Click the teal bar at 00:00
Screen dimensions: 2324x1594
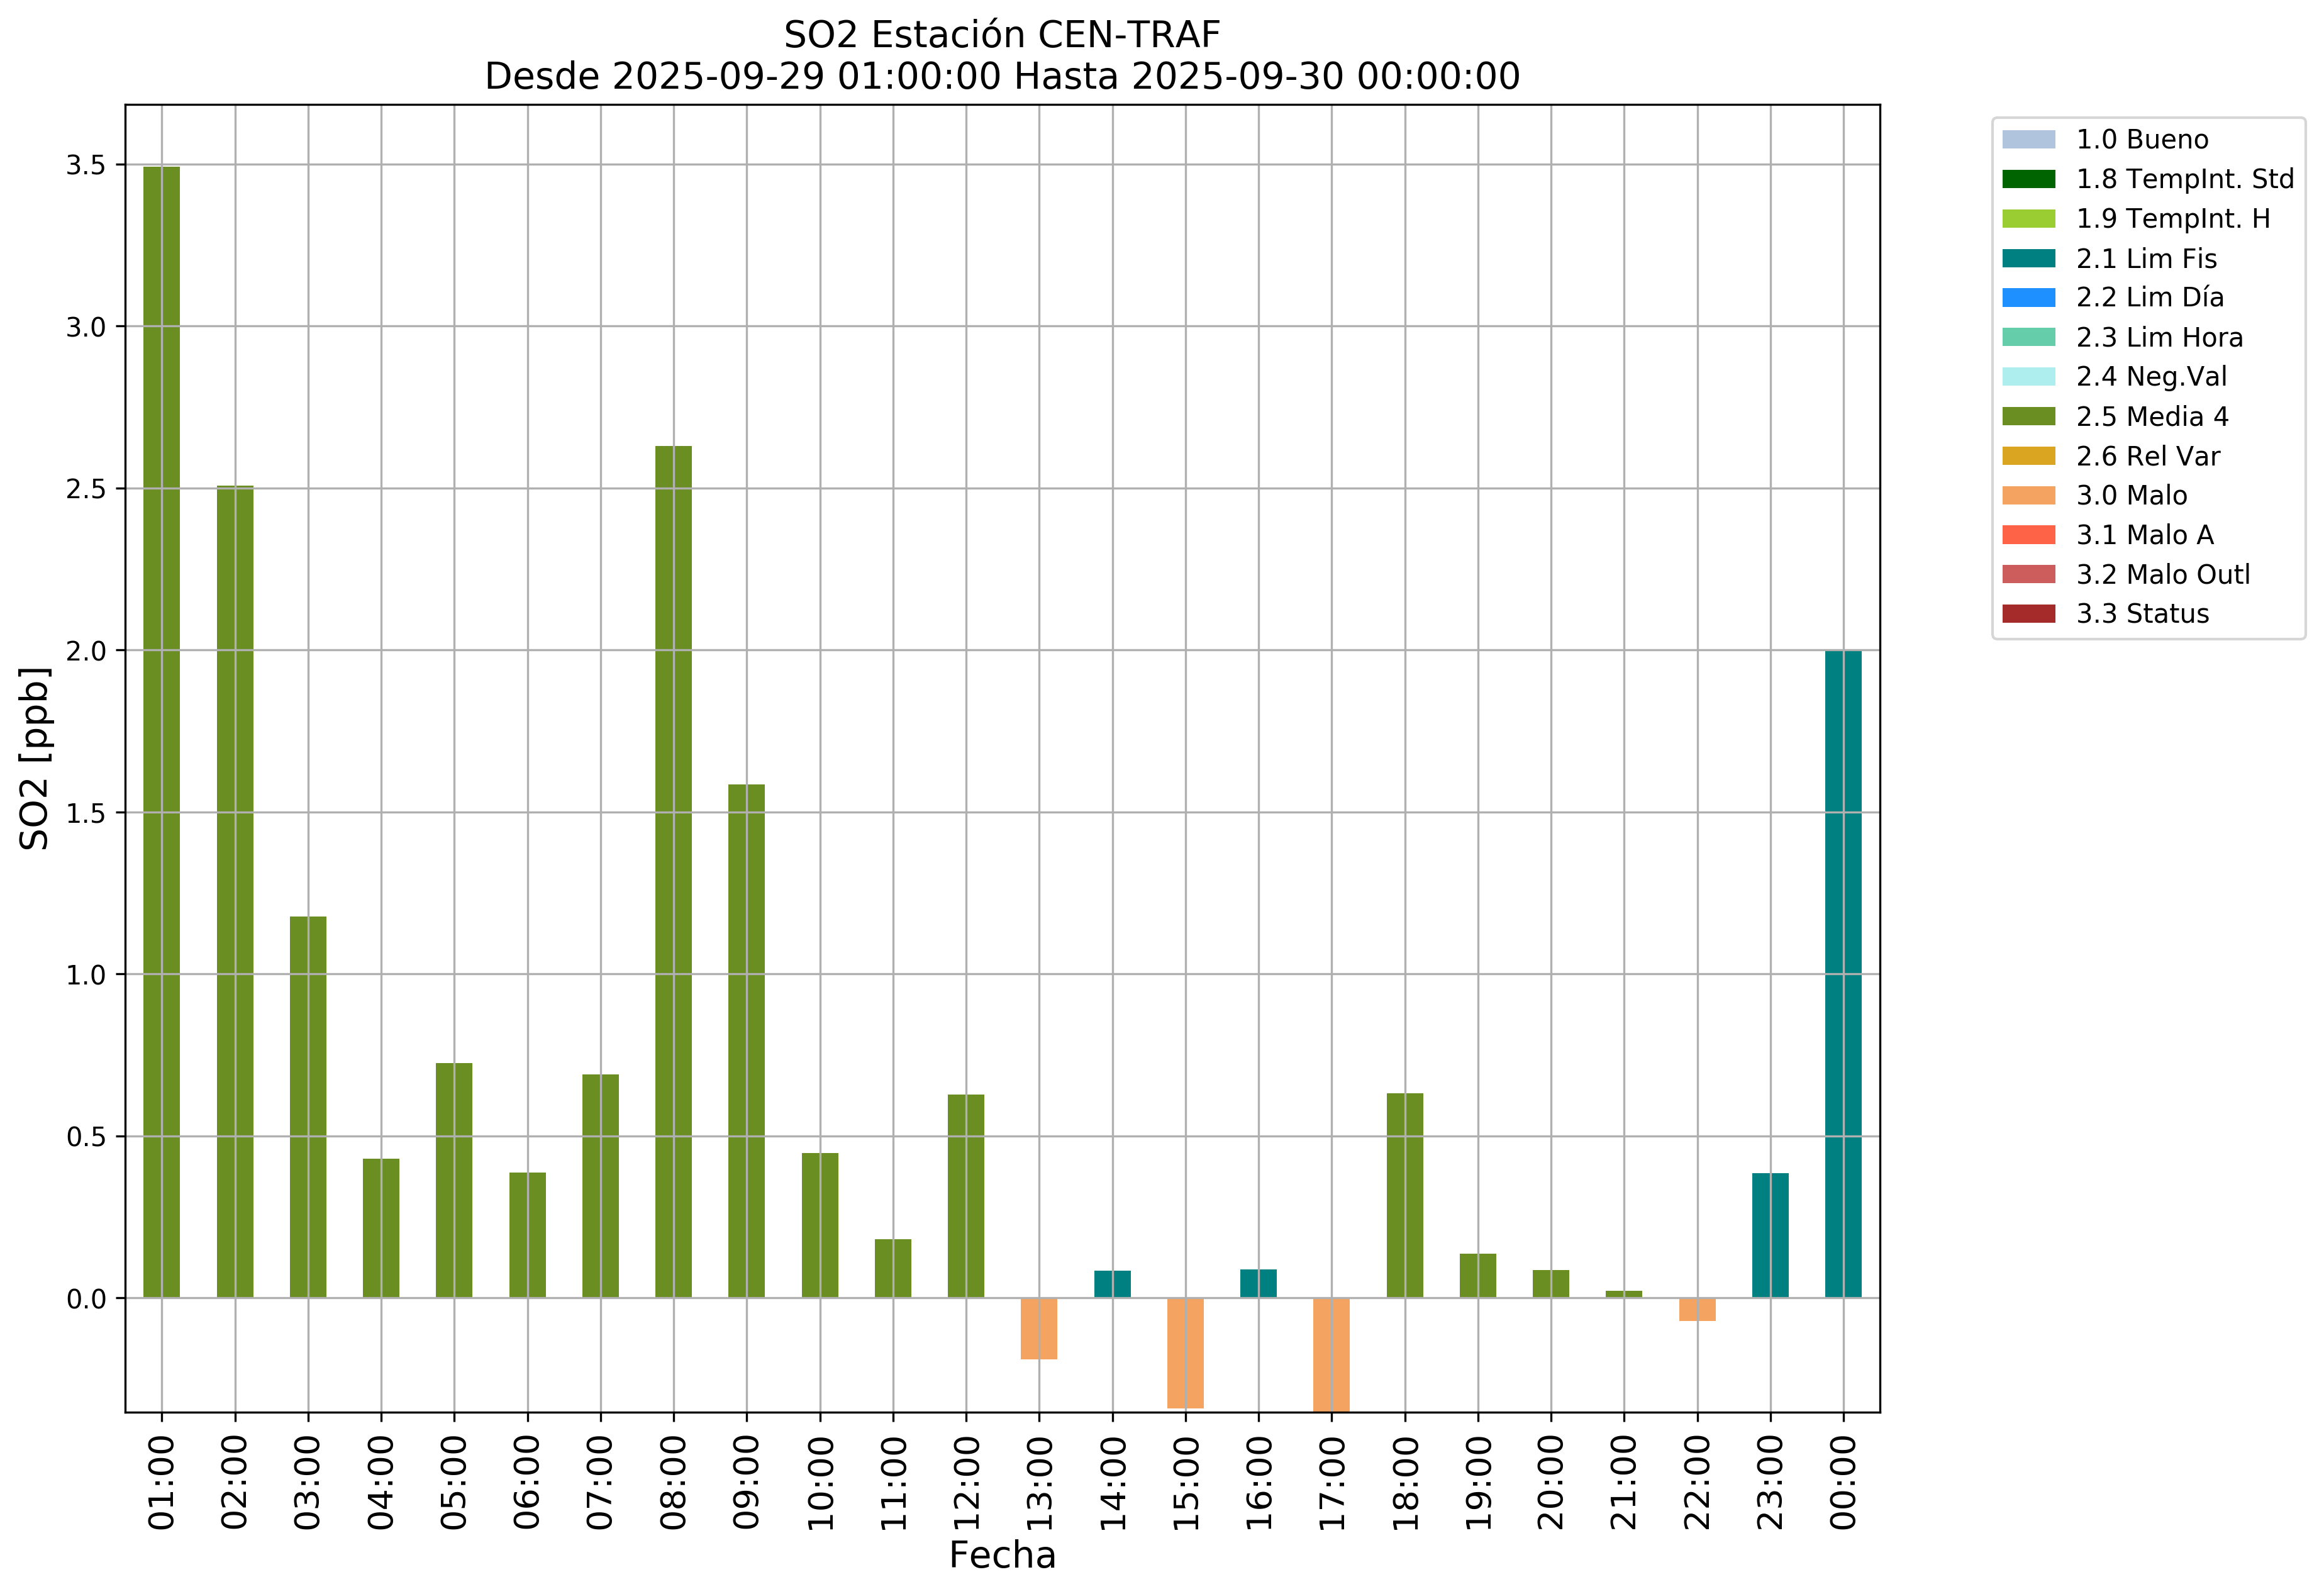[x=1843, y=975]
